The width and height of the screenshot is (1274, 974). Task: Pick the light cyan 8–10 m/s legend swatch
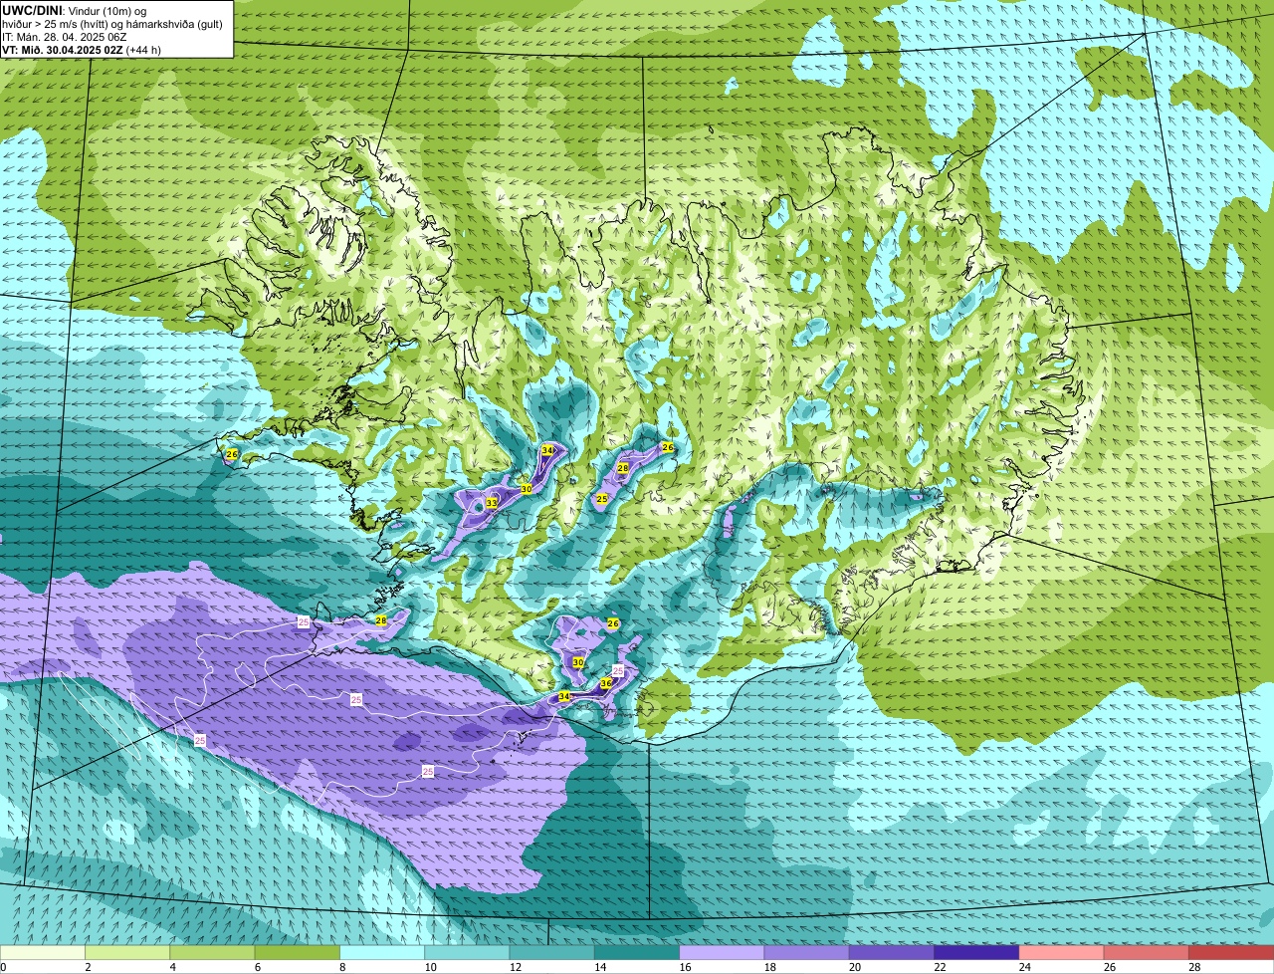point(382,953)
